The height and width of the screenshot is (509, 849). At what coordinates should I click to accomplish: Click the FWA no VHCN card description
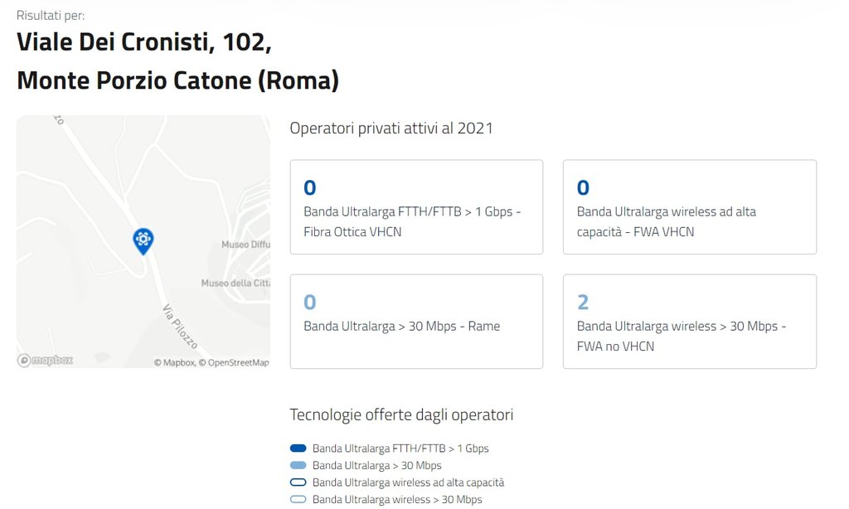coord(681,336)
